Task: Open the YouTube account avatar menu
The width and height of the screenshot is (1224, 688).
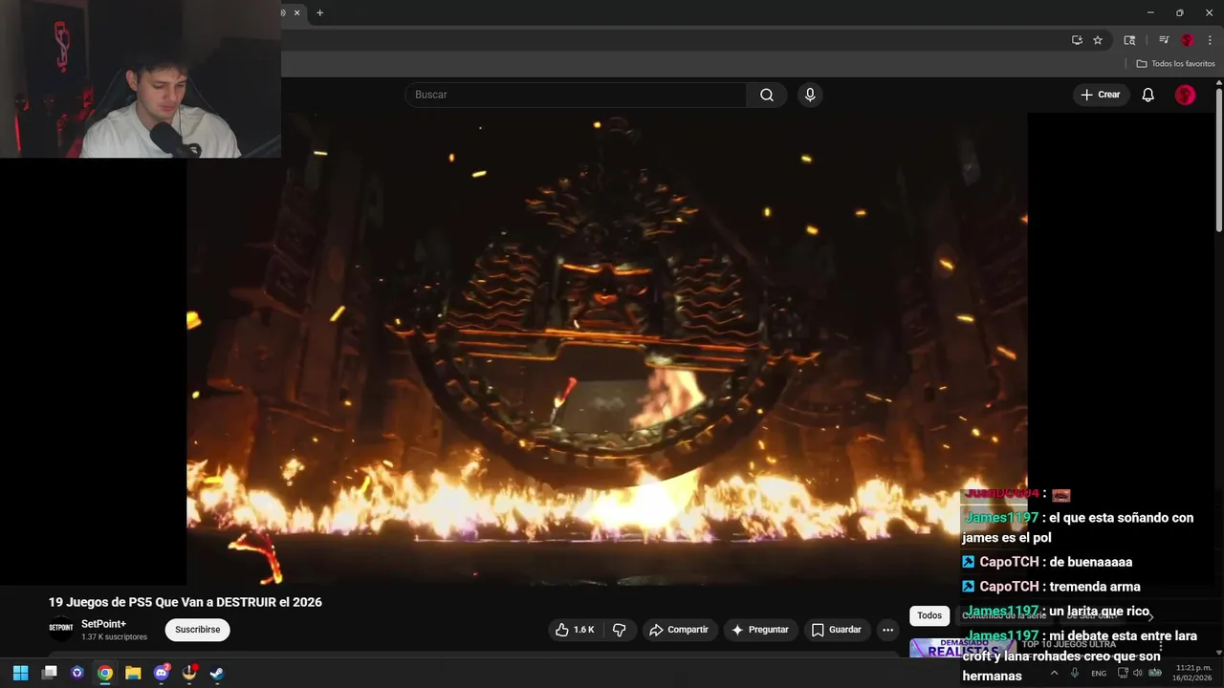Action: tap(1185, 95)
